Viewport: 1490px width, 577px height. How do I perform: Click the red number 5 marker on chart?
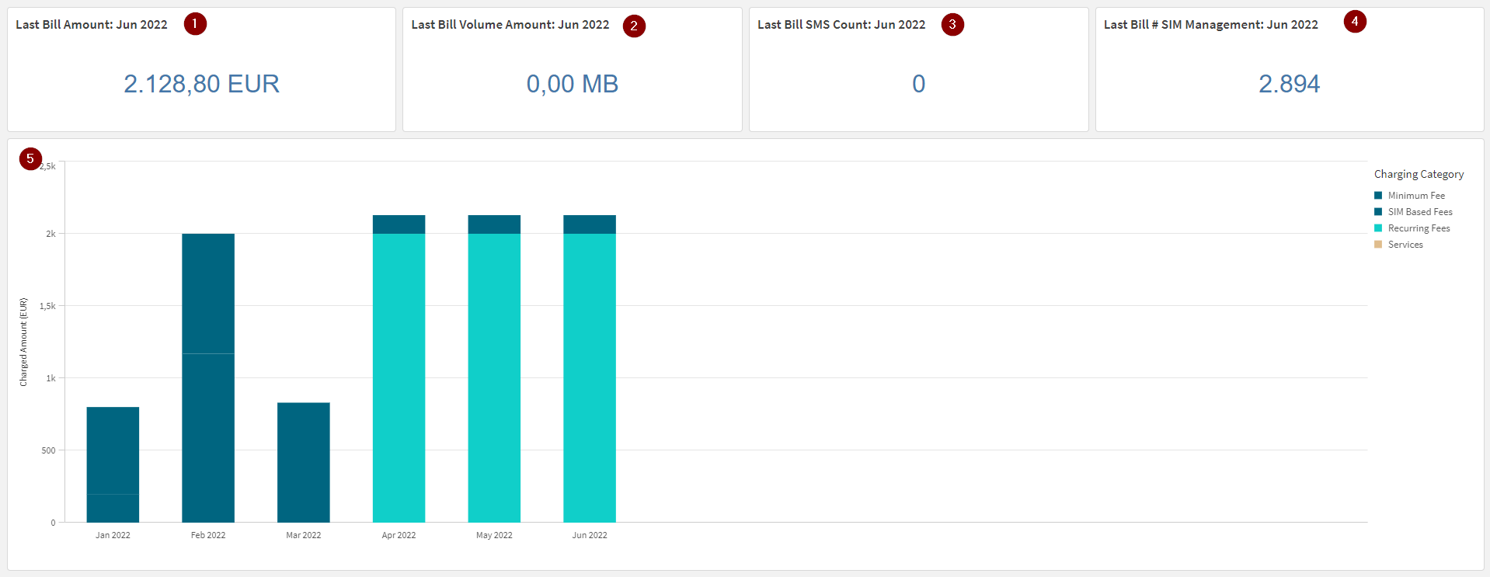pyautogui.click(x=30, y=159)
